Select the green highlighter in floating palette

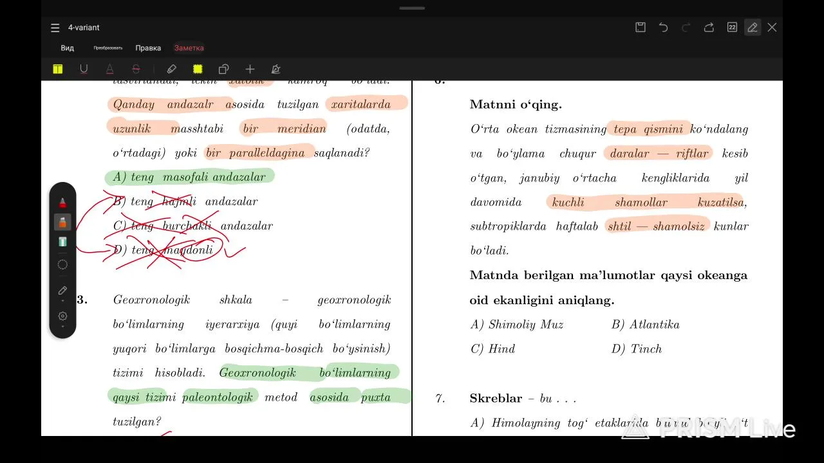[x=62, y=242]
